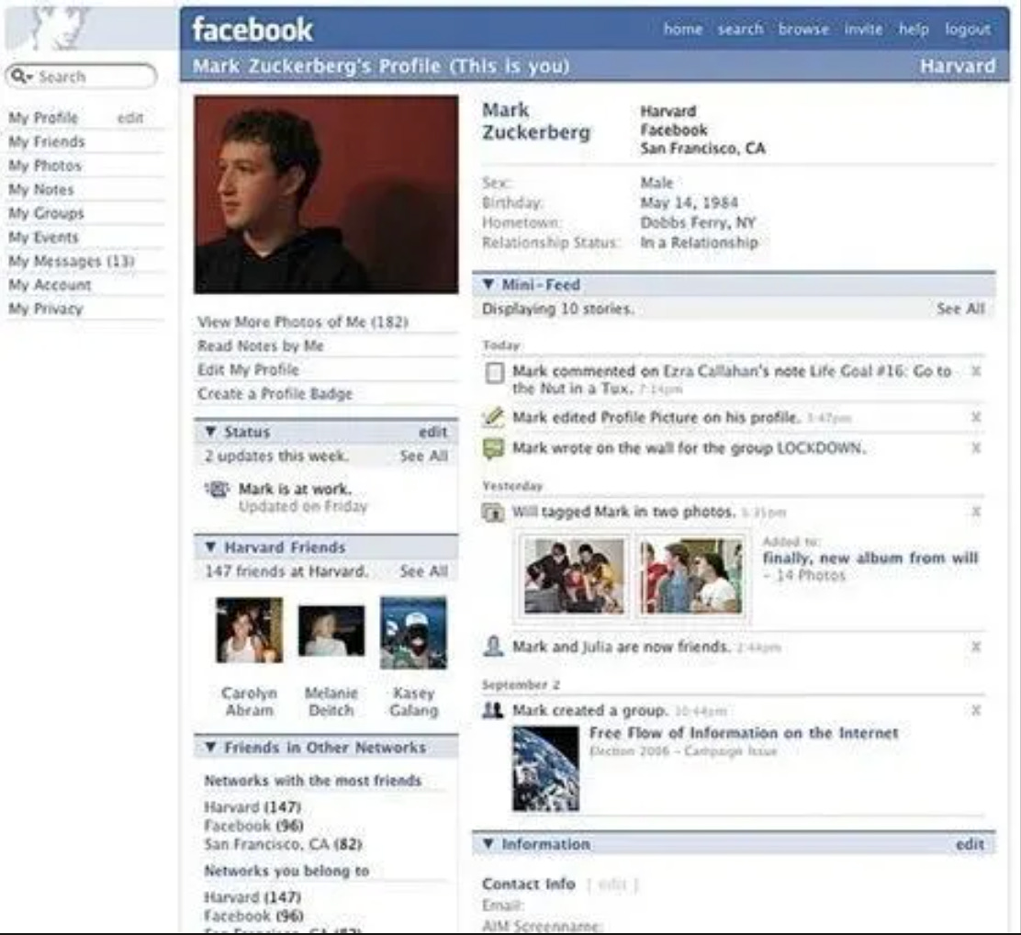This screenshot has height=935, width=1021.
Task: Open Melanie Deitch's friend thumbnail
Action: [x=331, y=630]
